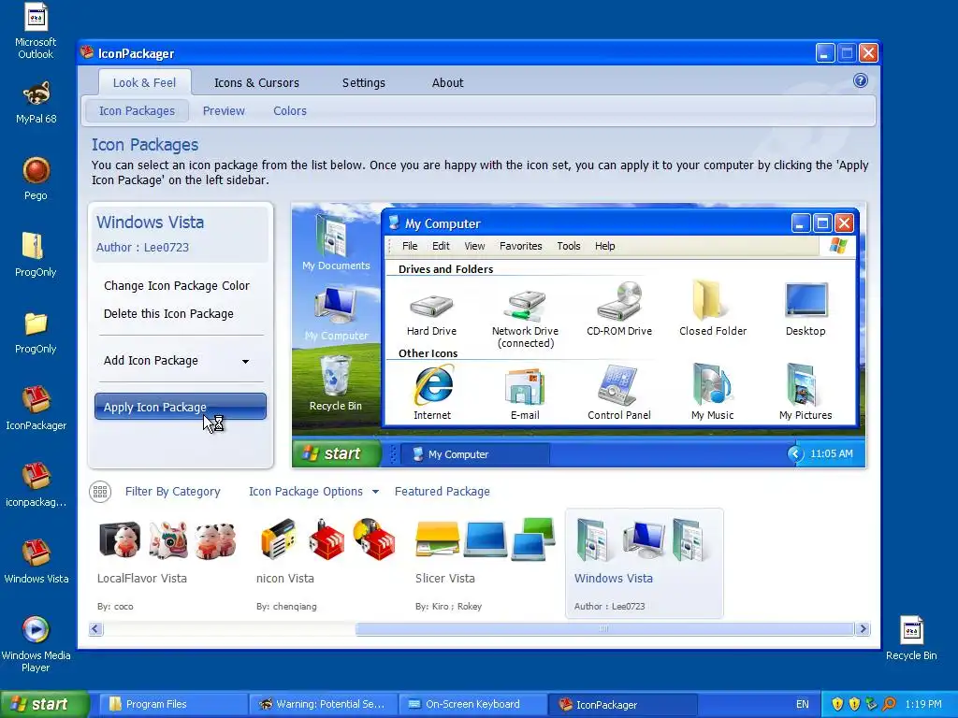Click the Windows Start button on taskbar
Screen dimensions: 958x718
point(44,704)
